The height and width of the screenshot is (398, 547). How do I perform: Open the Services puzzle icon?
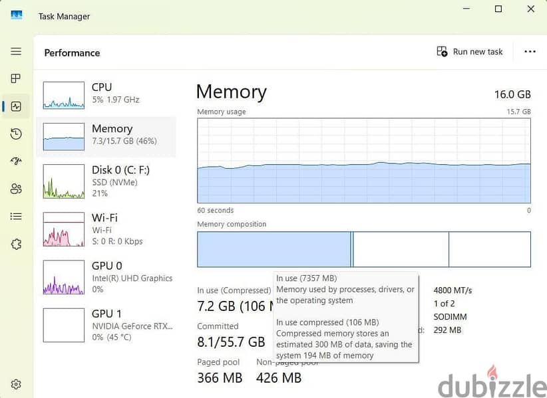click(x=16, y=244)
